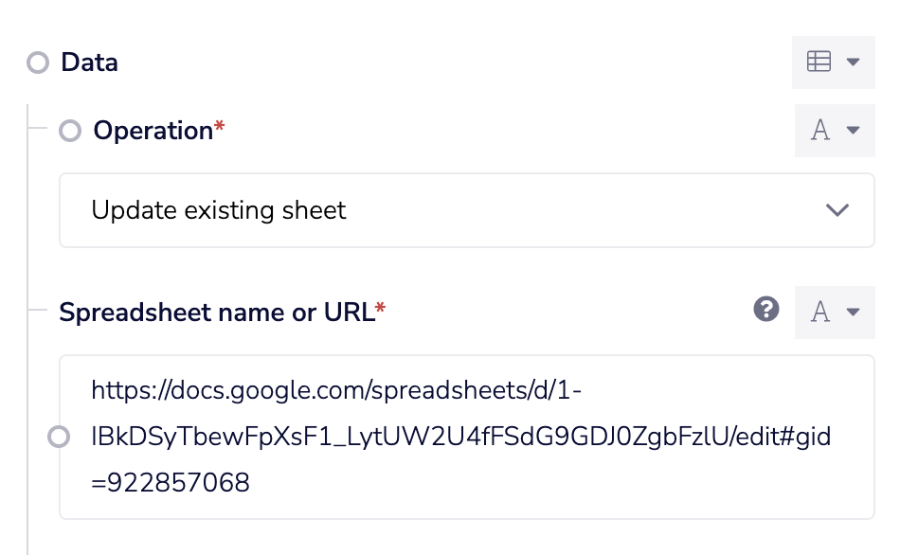900x555 pixels.
Task: Click the chevron in the Operation select box
Action: click(837, 210)
